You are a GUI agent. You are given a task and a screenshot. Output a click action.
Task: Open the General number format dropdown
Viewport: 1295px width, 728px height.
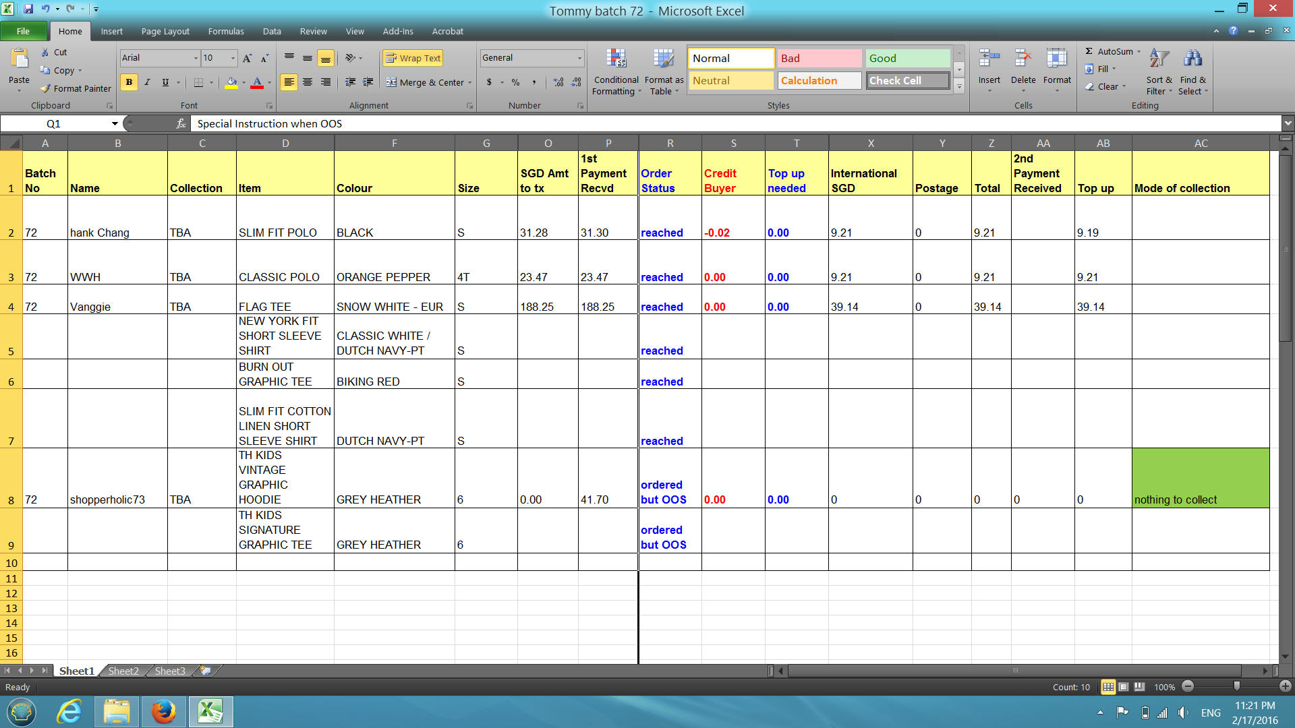[579, 58]
